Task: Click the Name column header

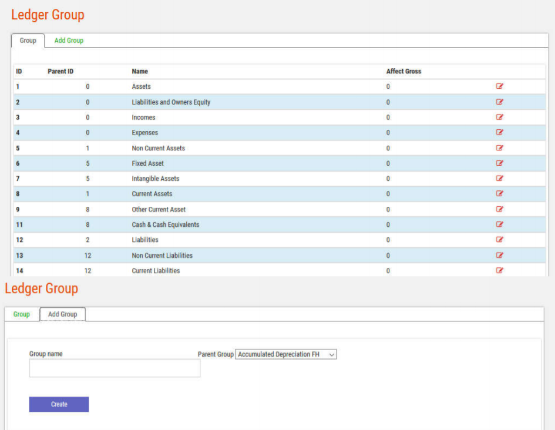Action: click(x=140, y=72)
